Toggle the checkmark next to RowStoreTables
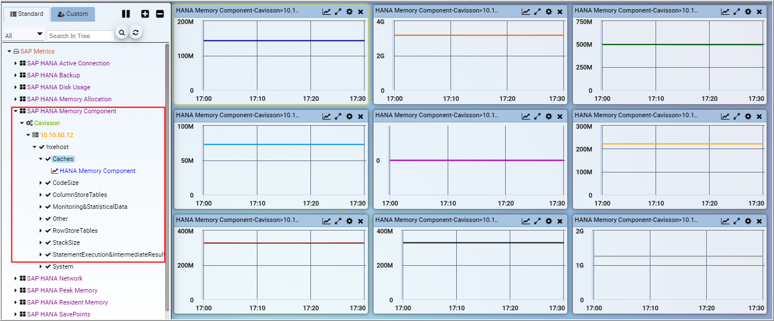774x321 pixels. coord(48,231)
